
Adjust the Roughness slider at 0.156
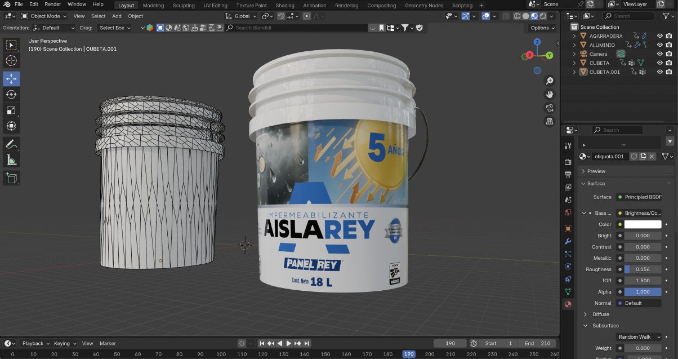pos(643,269)
